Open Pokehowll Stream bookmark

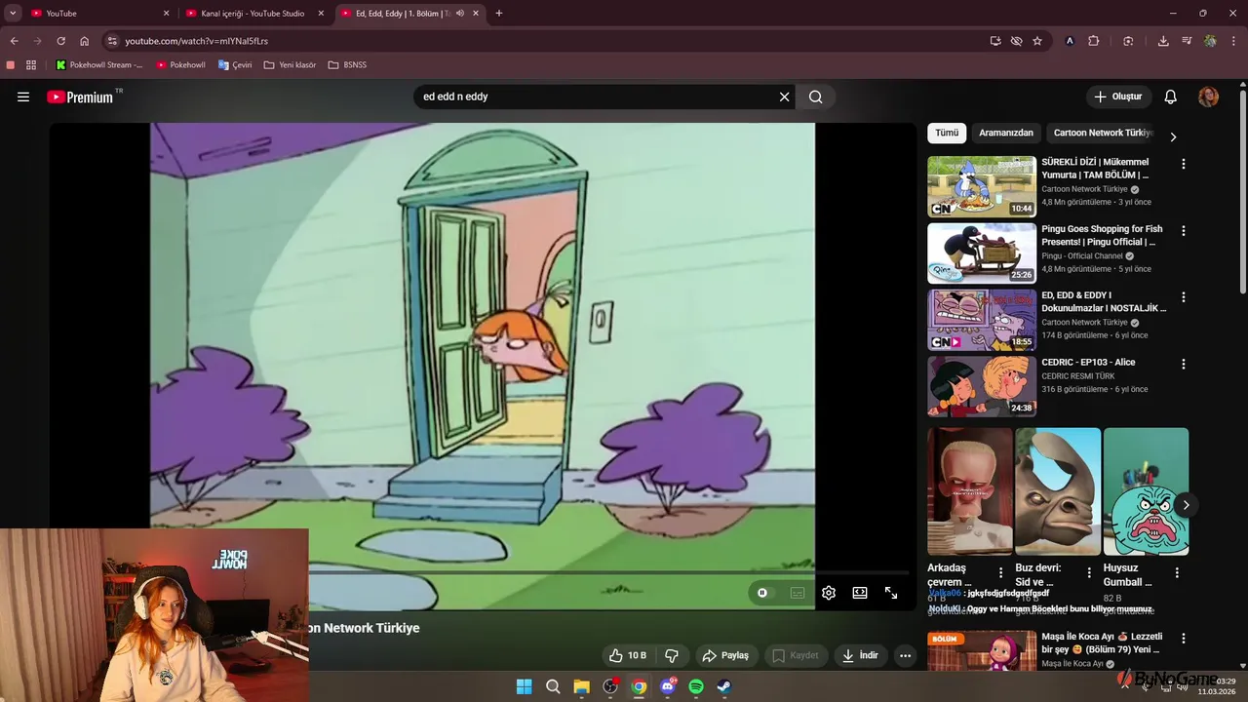[99, 65]
